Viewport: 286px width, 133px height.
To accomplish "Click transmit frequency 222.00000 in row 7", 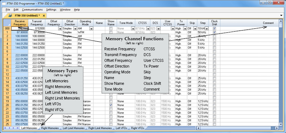I will tap(37, 55).
